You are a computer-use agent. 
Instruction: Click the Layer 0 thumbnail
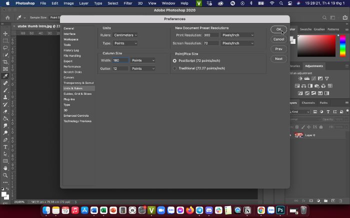tap(298, 135)
